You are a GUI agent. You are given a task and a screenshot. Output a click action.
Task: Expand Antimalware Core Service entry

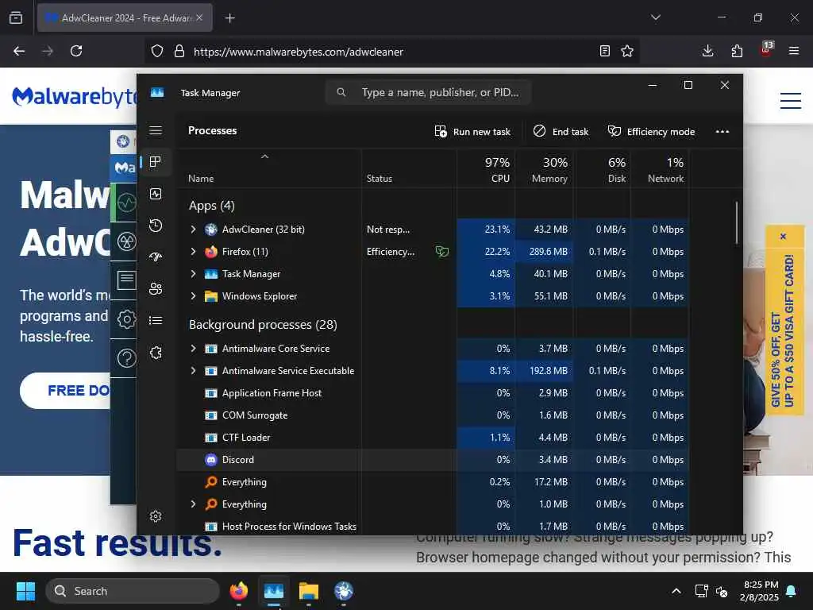[x=194, y=349]
